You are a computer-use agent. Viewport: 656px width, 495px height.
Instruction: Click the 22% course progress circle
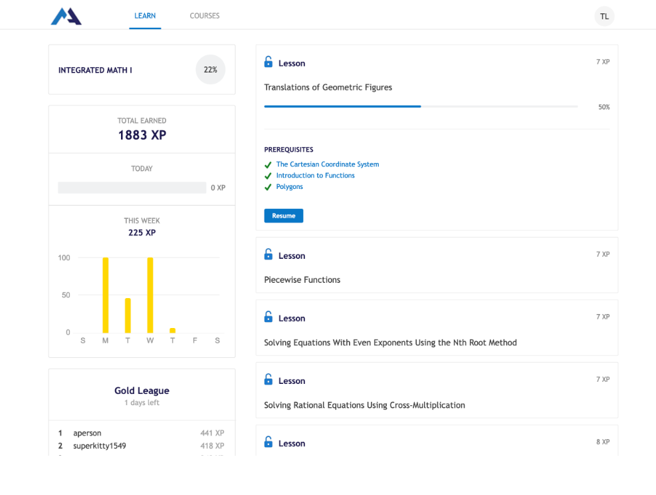(x=210, y=70)
